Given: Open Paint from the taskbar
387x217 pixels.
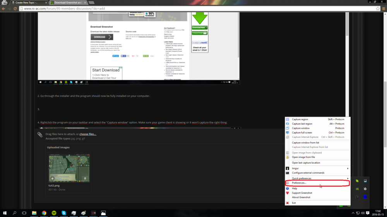Looking at the screenshot, I should pyautogui.click(x=84, y=213).
